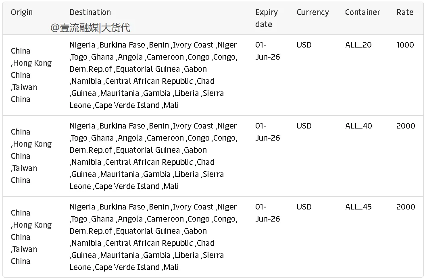The height and width of the screenshot is (280, 427).
Task: Click the Origin column header
Action: click(22, 12)
